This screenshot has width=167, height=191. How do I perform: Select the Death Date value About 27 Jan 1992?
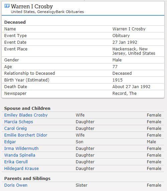pyautogui.click(x=131, y=86)
